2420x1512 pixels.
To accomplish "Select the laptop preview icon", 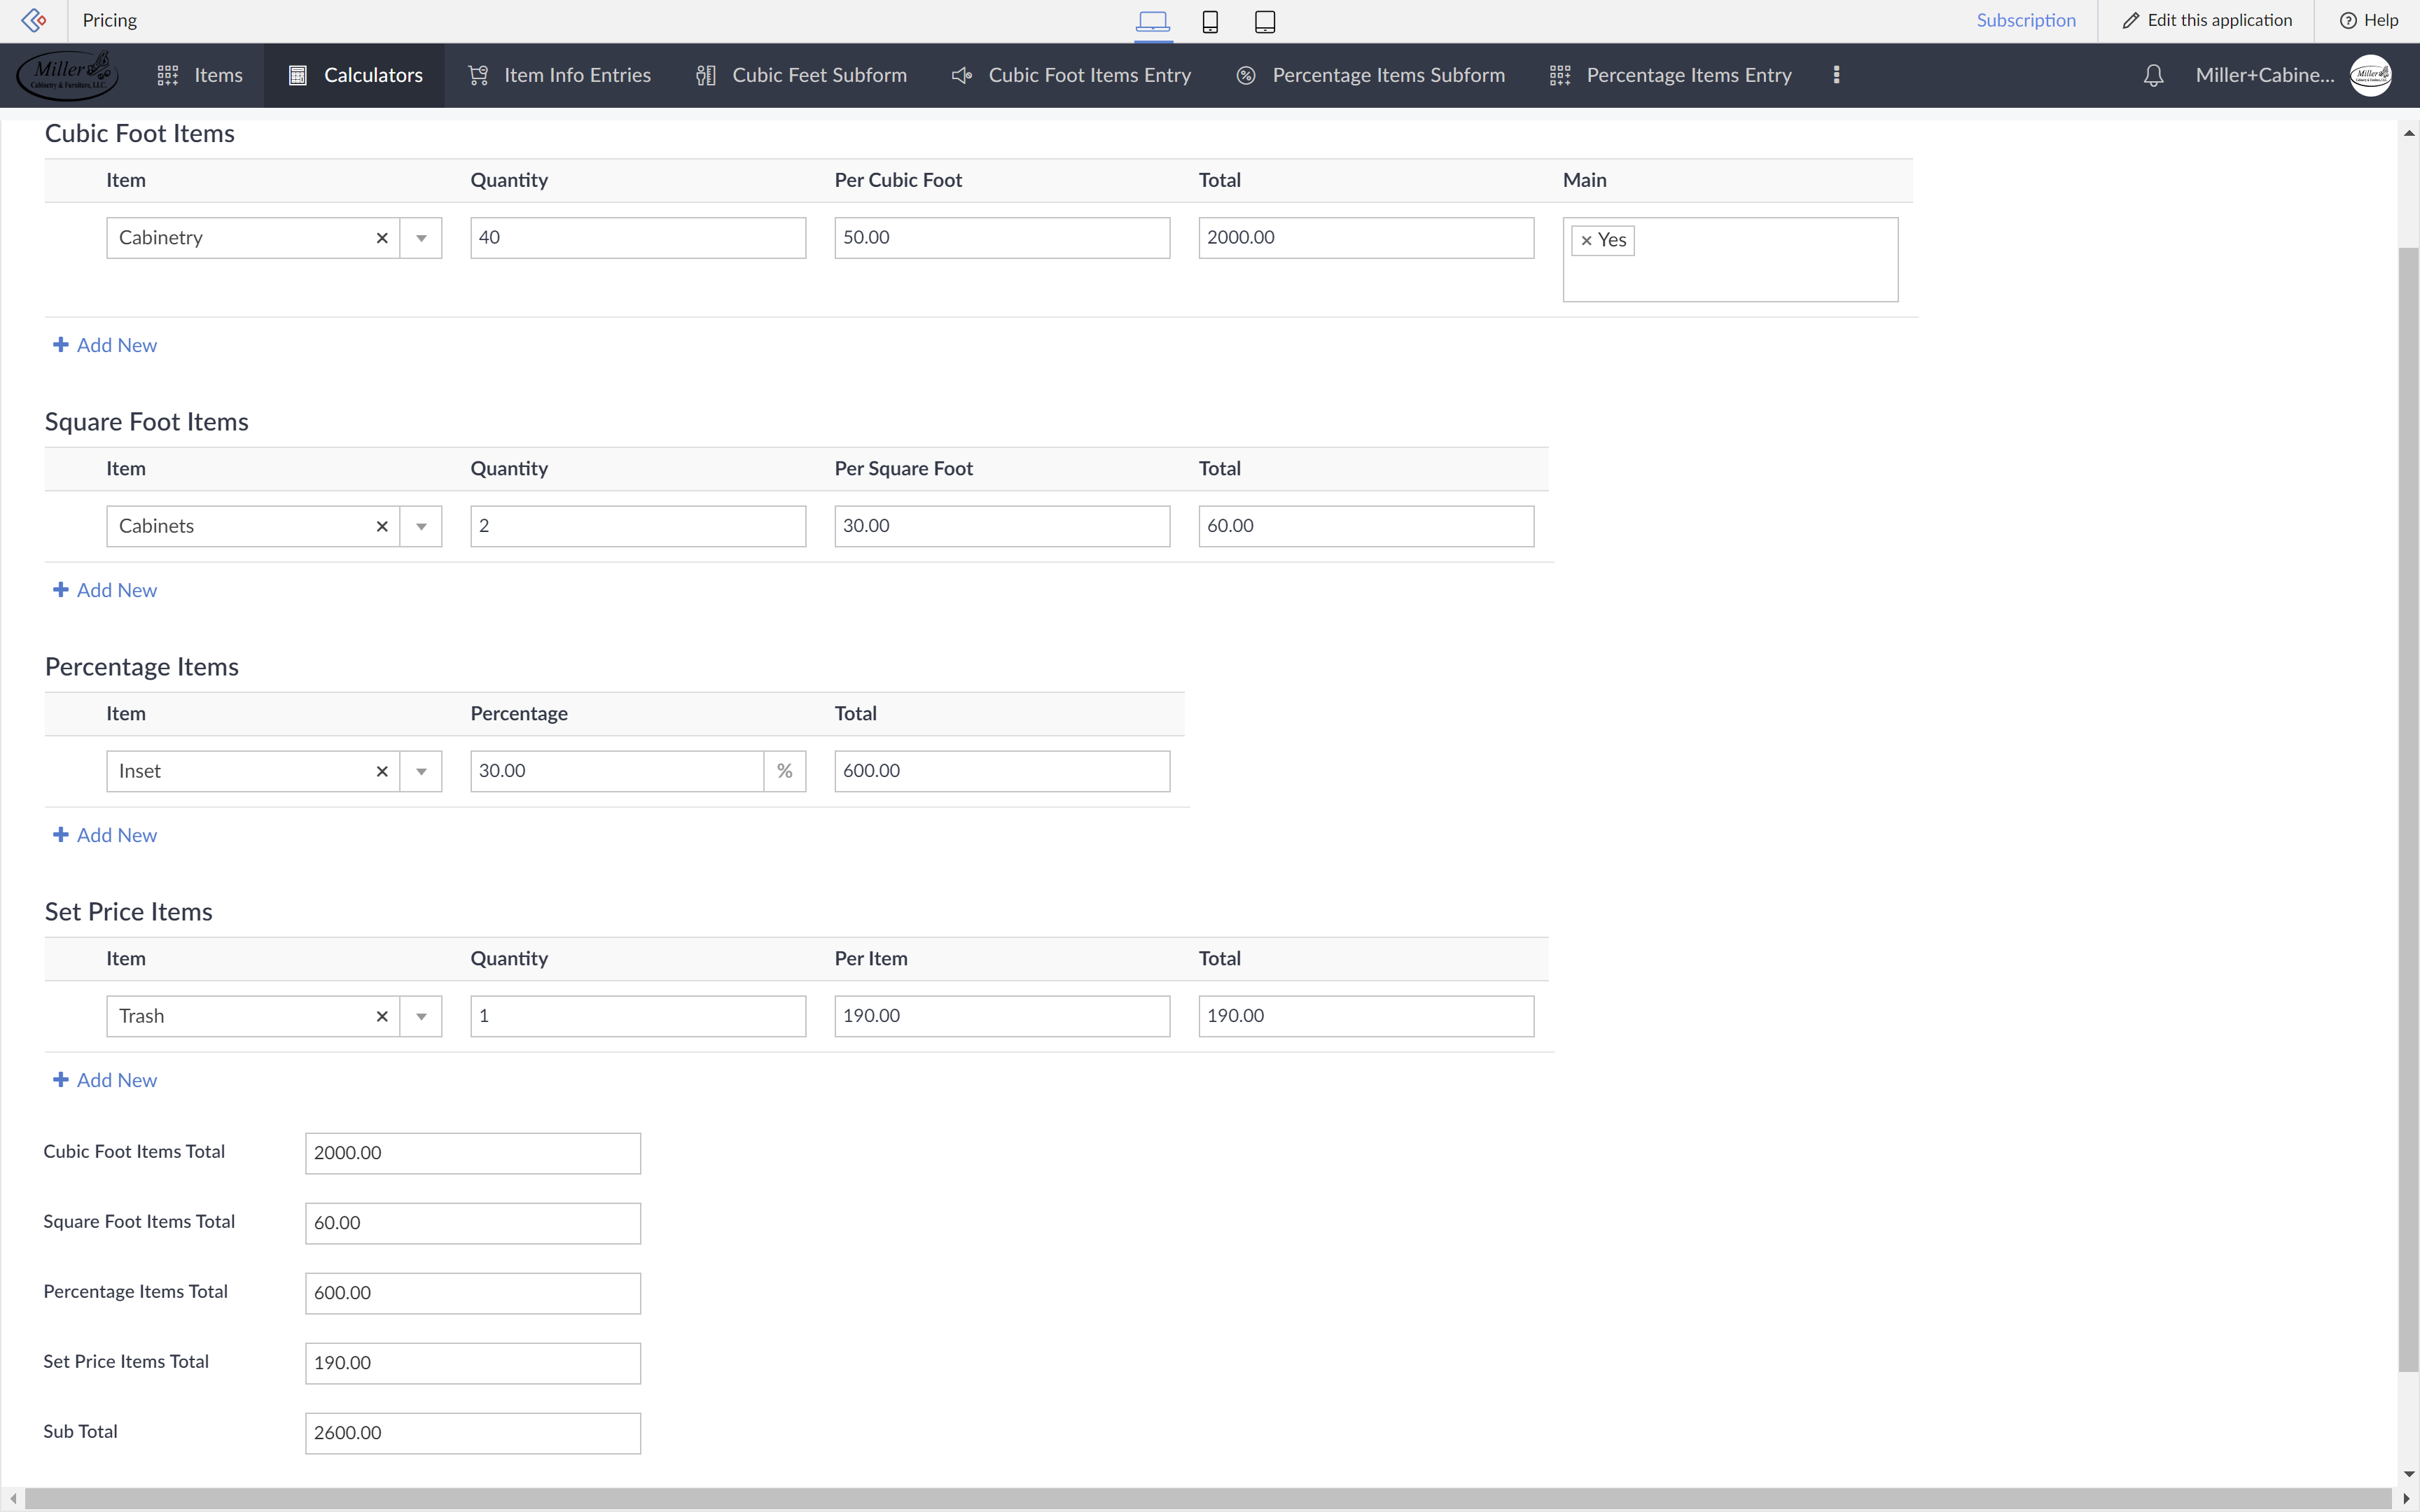I will (1153, 21).
